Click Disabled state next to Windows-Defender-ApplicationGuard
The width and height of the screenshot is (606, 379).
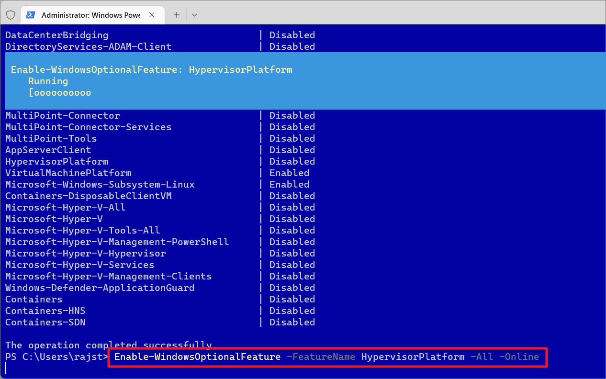coord(292,288)
